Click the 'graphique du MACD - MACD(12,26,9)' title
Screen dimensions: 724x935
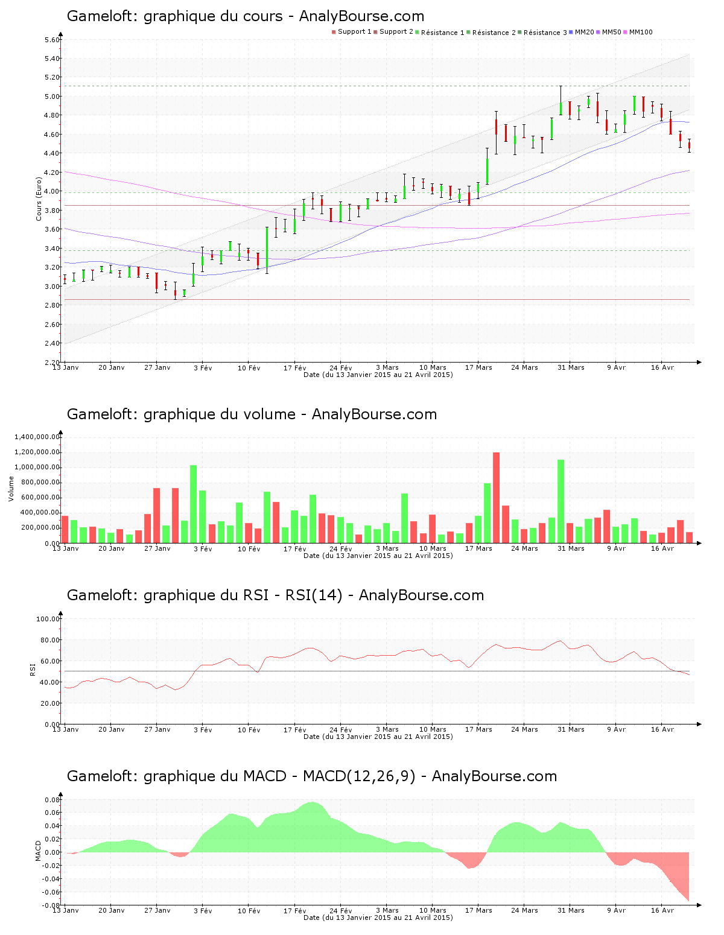(x=279, y=776)
